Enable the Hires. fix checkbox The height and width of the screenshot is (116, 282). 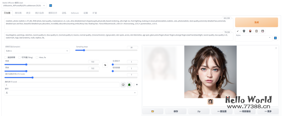coord(37,57)
